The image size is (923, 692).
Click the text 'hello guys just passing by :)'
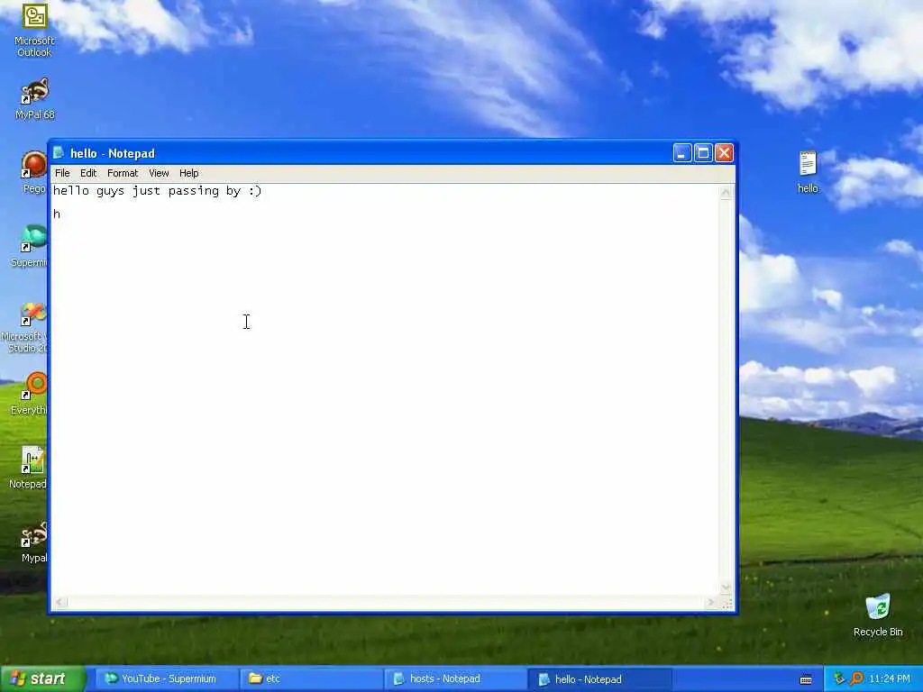(x=157, y=191)
